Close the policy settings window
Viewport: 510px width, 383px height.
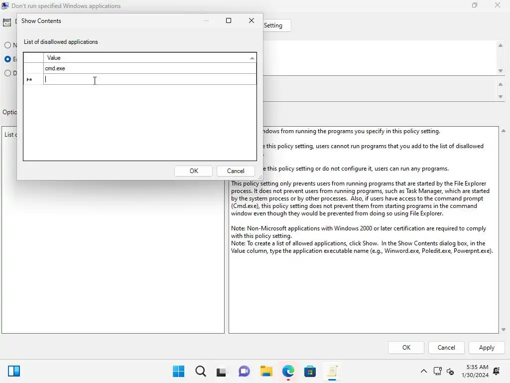click(498, 5)
